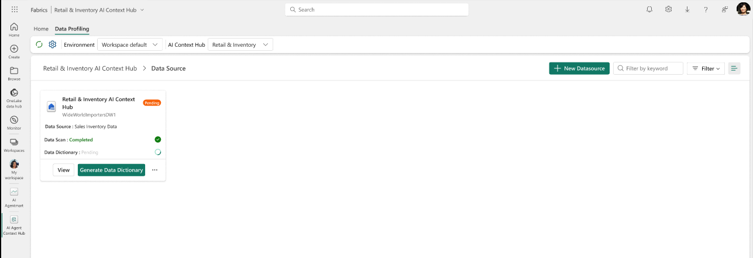This screenshot has width=753, height=258.
Task: Open AI Agent Context Hub in sidebar
Action: point(14,225)
